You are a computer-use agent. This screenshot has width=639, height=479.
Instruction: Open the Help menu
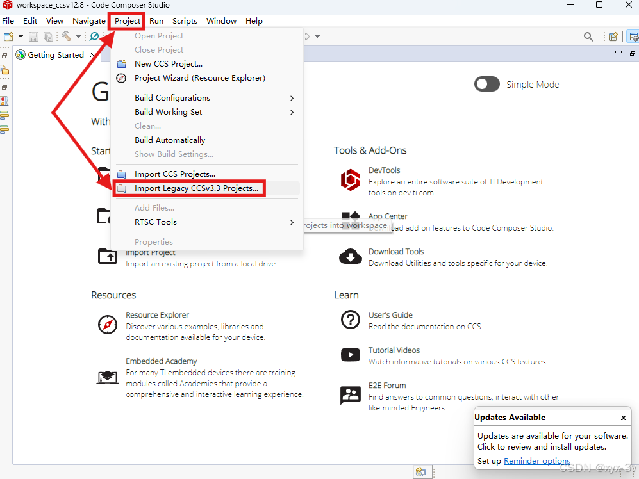tap(254, 20)
